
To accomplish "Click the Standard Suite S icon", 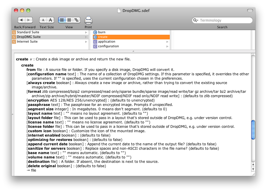I will pyautogui.click(x=14, y=32).
